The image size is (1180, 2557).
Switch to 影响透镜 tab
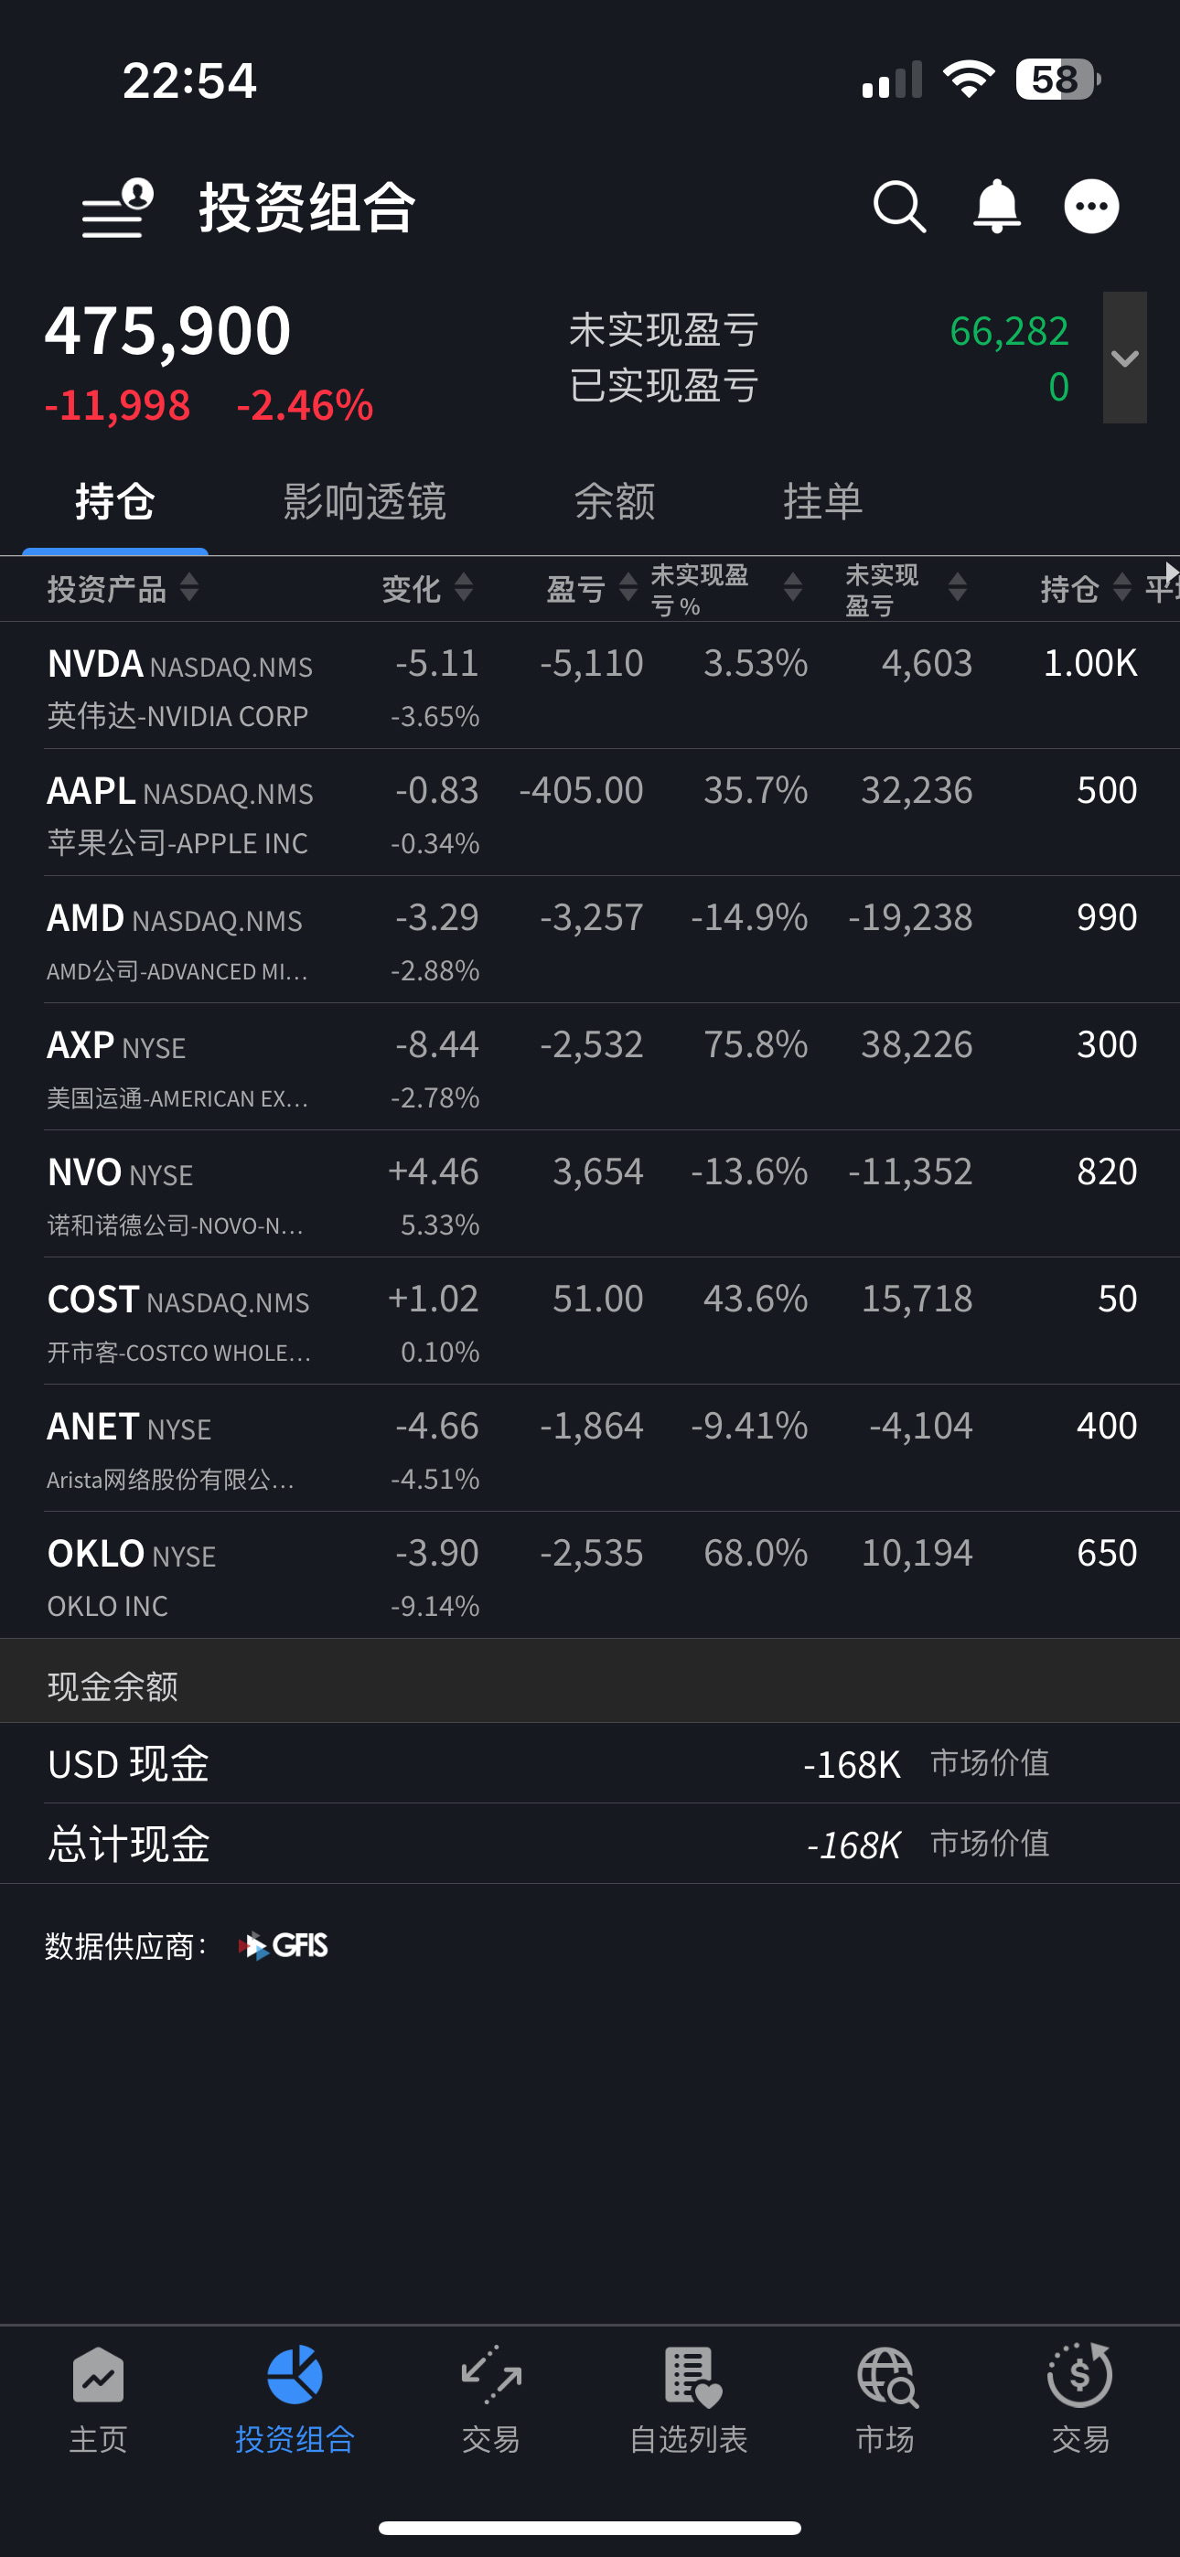(x=365, y=501)
